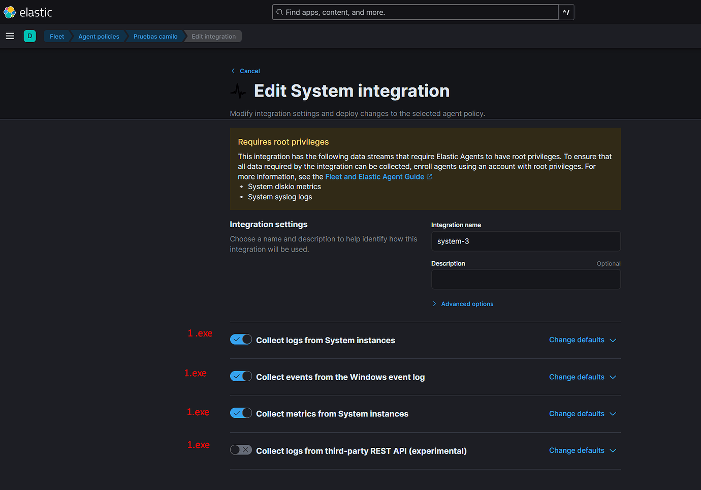701x490 pixels.
Task: Go to Agent policies breadcrumb
Action: 99,36
